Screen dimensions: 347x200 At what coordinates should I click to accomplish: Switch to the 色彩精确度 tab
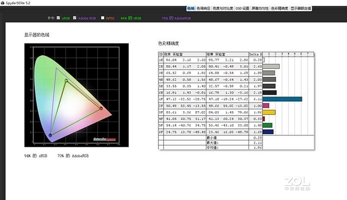tap(279, 8)
